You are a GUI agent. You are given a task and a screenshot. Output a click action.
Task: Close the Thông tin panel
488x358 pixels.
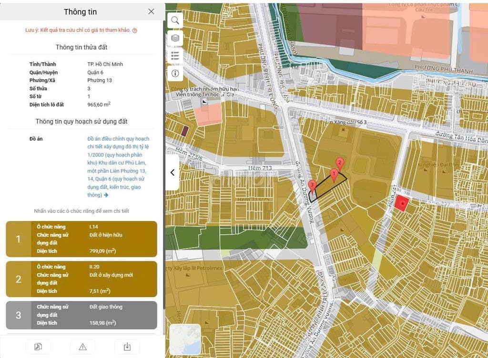(151, 11)
